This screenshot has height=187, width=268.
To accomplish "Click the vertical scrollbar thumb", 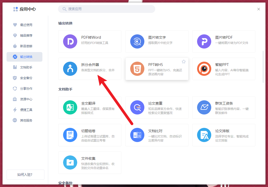I will point(263,67).
